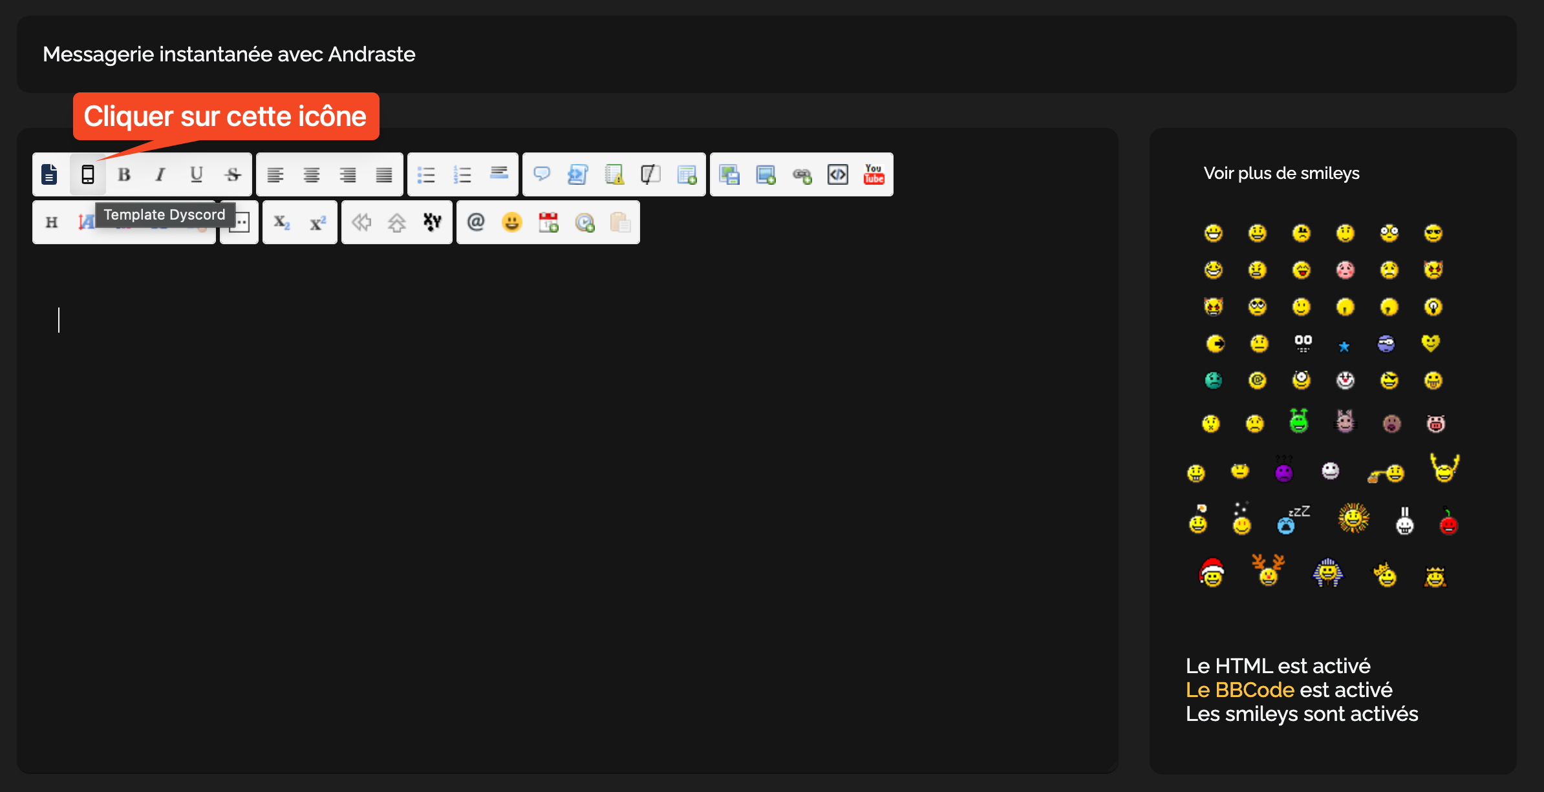Screen dimensions: 1544x792
Task: Insert the blue star smiley
Action: [1344, 347]
